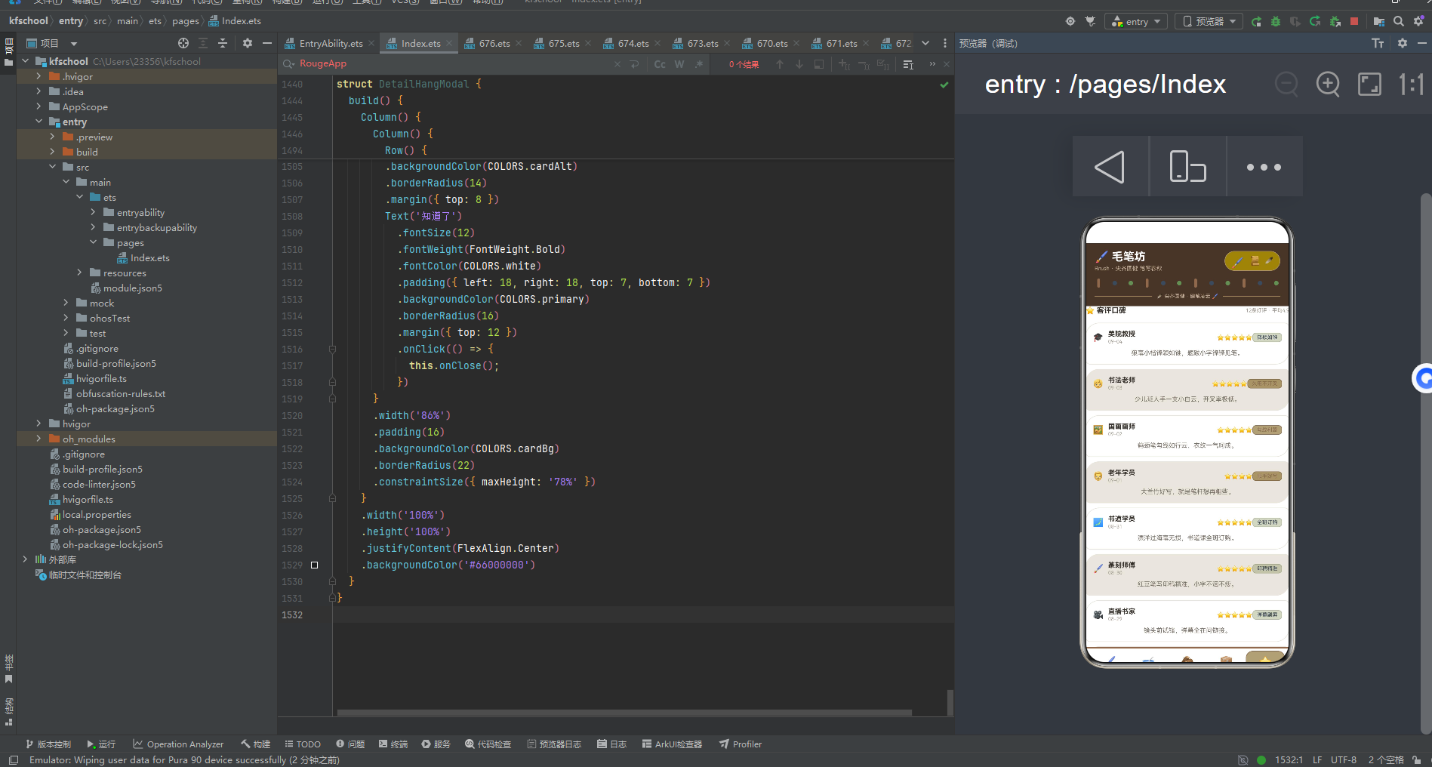
Task: Toggle Regex option in search bar
Action: click(699, 64)
